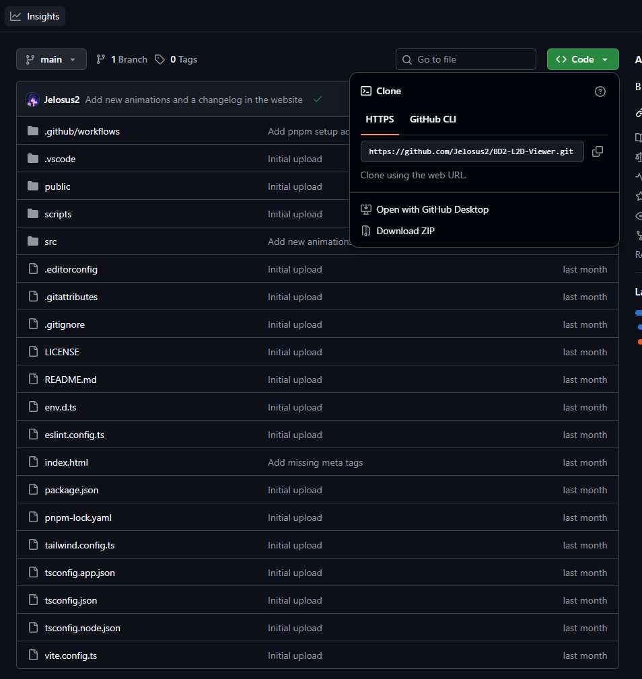Viewport: 642px width, 679px height.
Task: Open Jelosus2 user avatar
Action: pyautogui.click(x=32, y=100)
